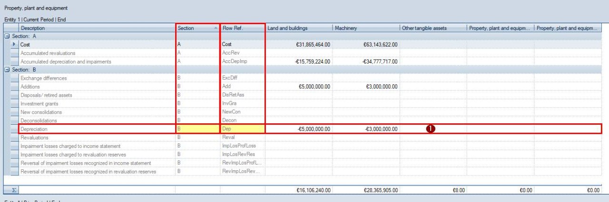The image size is (609, 202).
Task: Click the current-row arrow beside Cost
Action: click(14, 44)
